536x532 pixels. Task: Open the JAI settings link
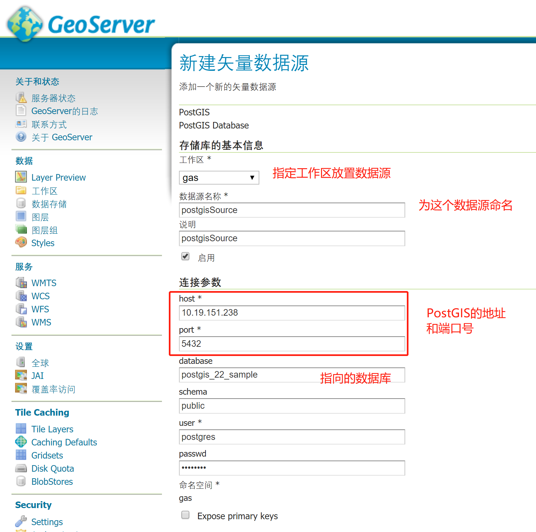pos(37,376)
